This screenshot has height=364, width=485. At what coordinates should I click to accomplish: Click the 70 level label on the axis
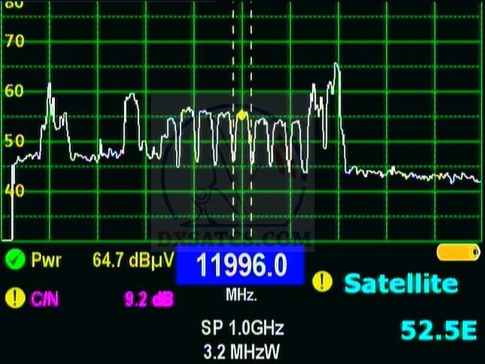(x=14, y=41)
